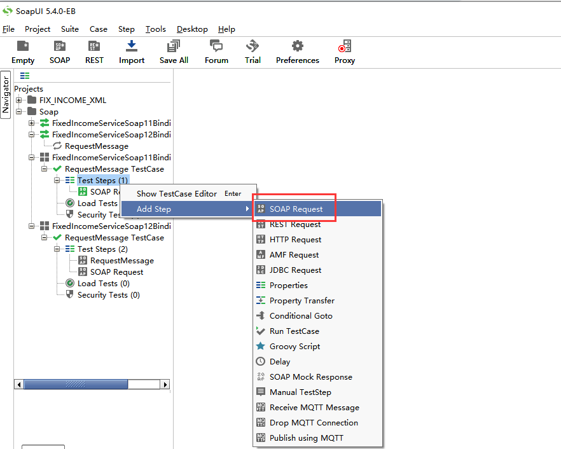Screen dimensions: 561x449
Task: Click the navigator horizontal scrollbar right arrow
Action: (x=165, y=385)
